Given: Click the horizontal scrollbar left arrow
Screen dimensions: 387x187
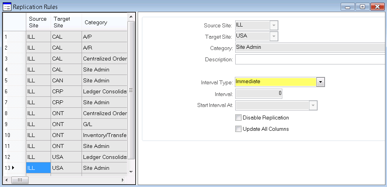Looking at the screenshot, I should (x=7, y=180).
